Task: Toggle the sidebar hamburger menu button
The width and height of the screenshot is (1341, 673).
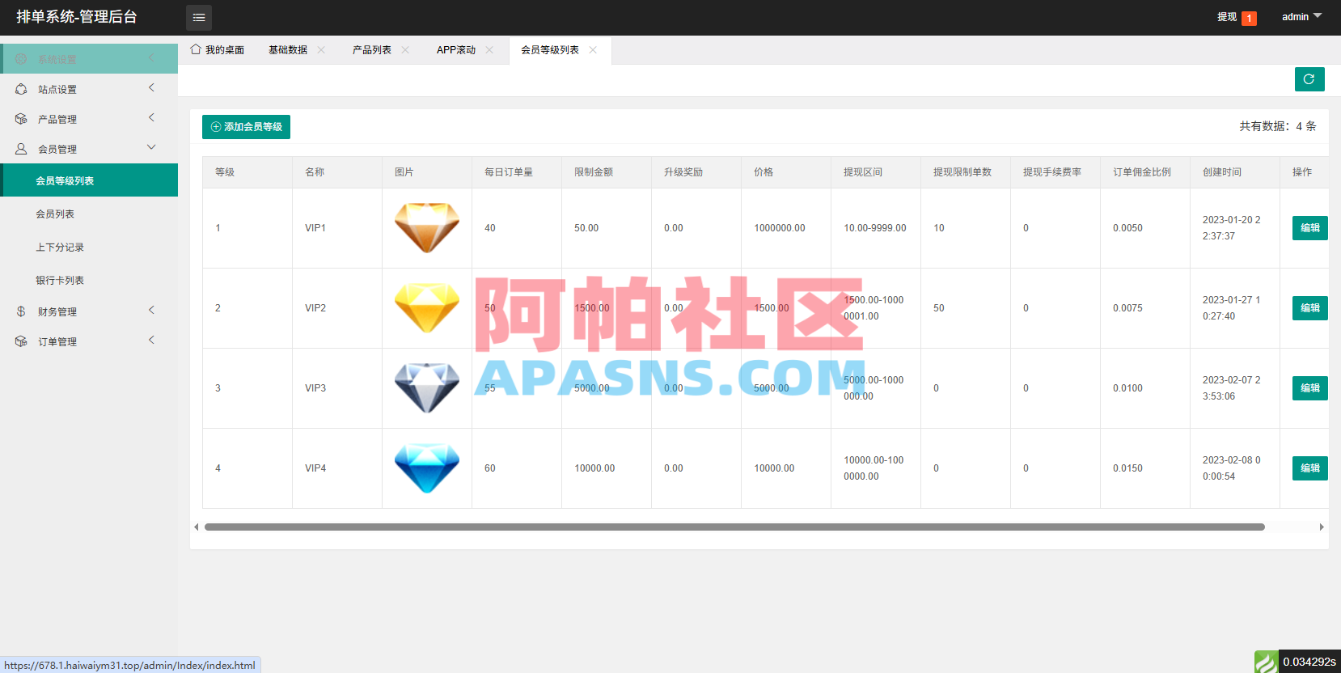Action: click(199, 17)
